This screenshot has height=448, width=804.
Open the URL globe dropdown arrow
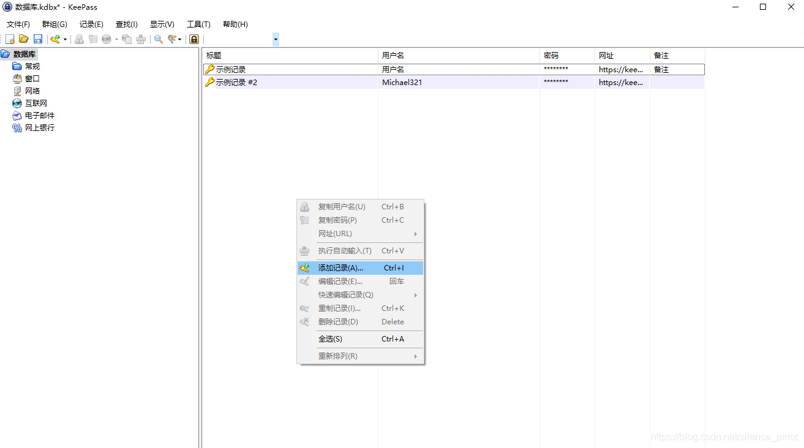(x=116, y=39)
